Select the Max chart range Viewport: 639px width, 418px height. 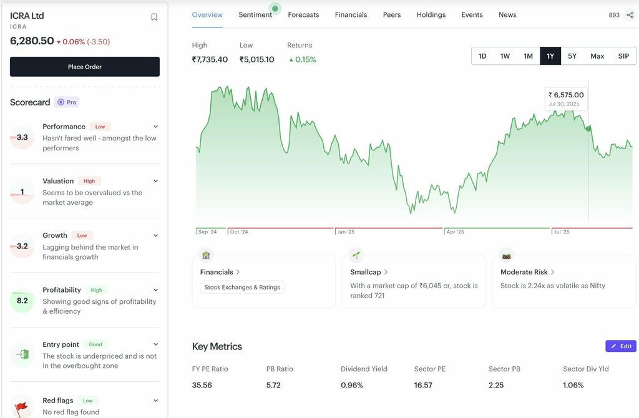click(597, 56)
